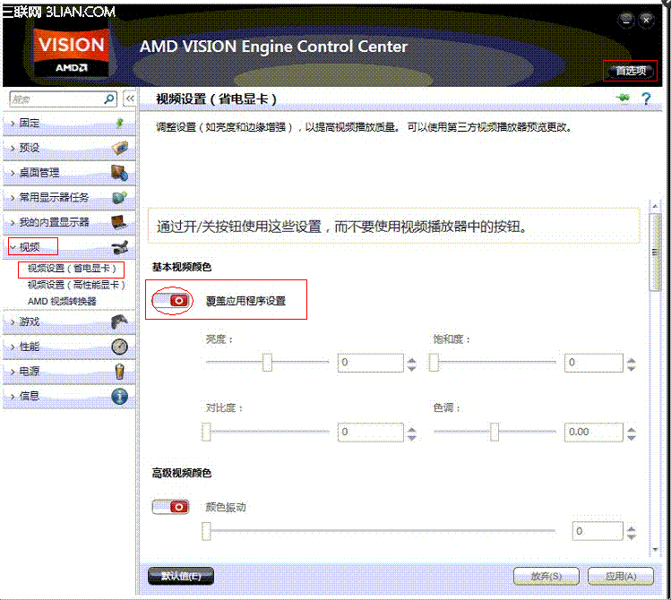Click the scrollbar down arrow
This screenshot has height=600, width=671.
[x=655, y=550]
